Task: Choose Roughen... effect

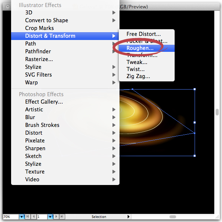Action: tap(147, 48)
